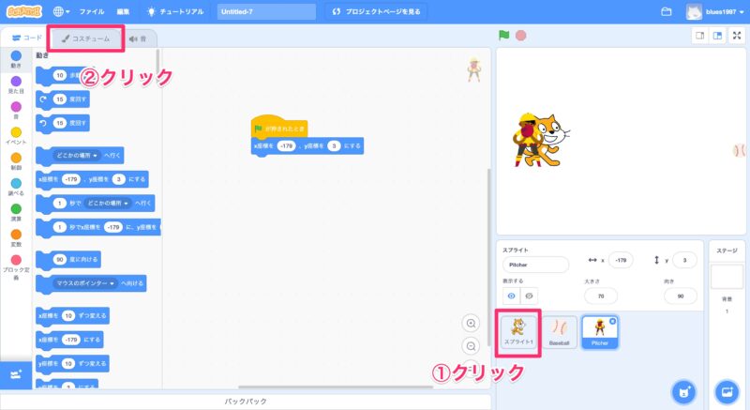
Task: Click the green flag to run project
Action: (x=503, y=36)
